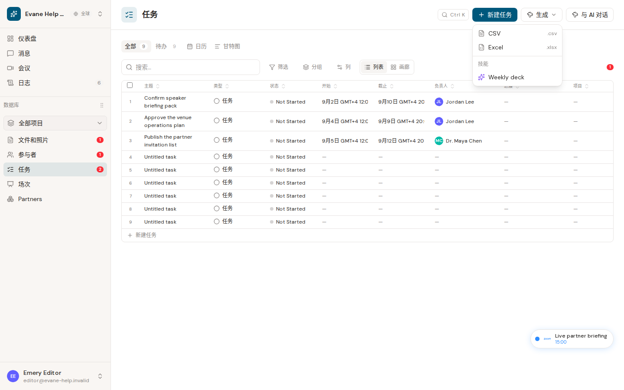Open the Untitled task in row 8
624x390 pixels.
pos(160,209)
